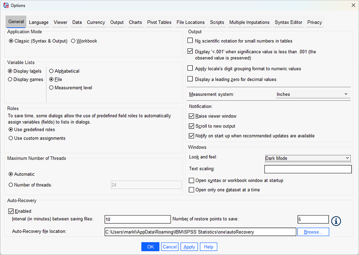This screenshot has width=359, height=255.
Task: Enable "Display a leading zero for decimal values"
Action: click(191, 78)
